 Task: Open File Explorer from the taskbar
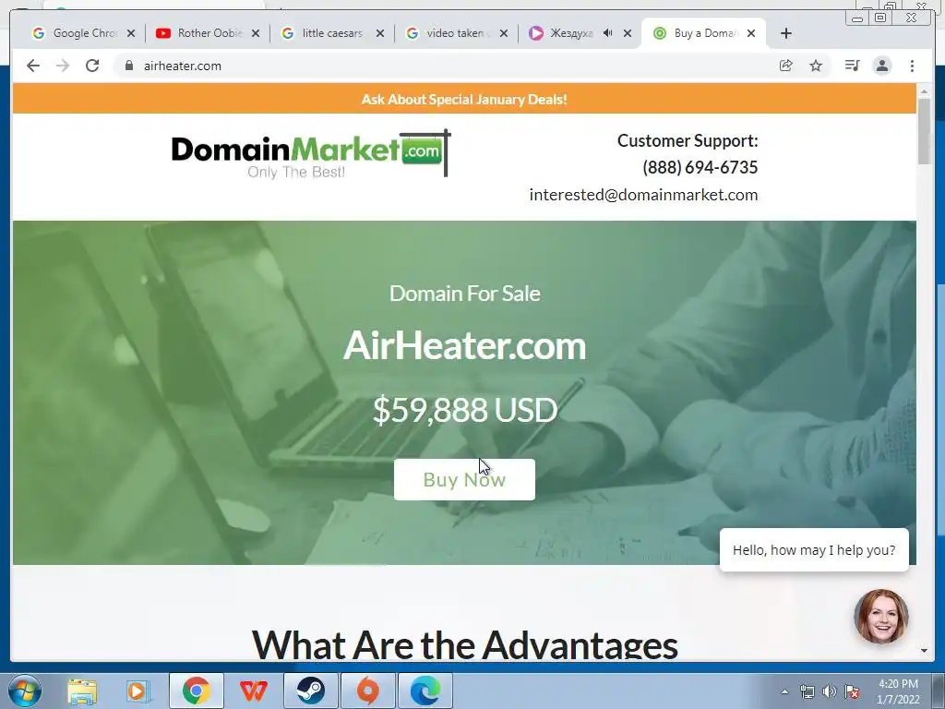pyautogui.click(x=82, y=691)
